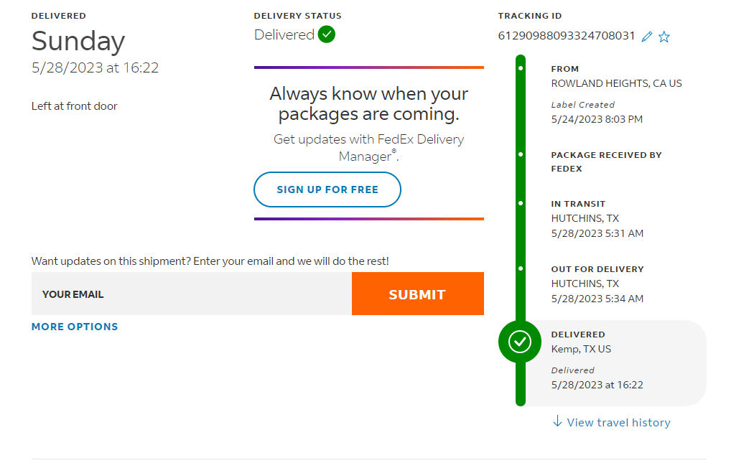Open MORE OPTIONS for shipment updates
This screenshot has height=463, width=754.
[75, 327]
